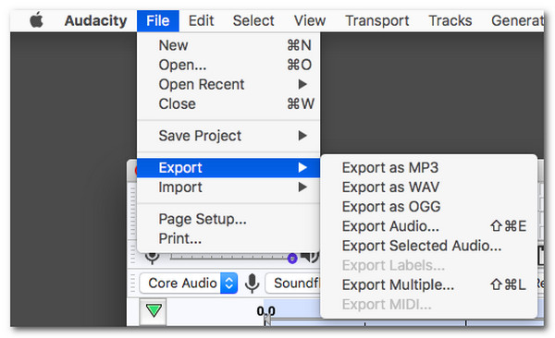The height and width of the screenshot is (338, 555).
Task: Click Export as OGG
Action: pyautogui.click(x=429, y=207)
